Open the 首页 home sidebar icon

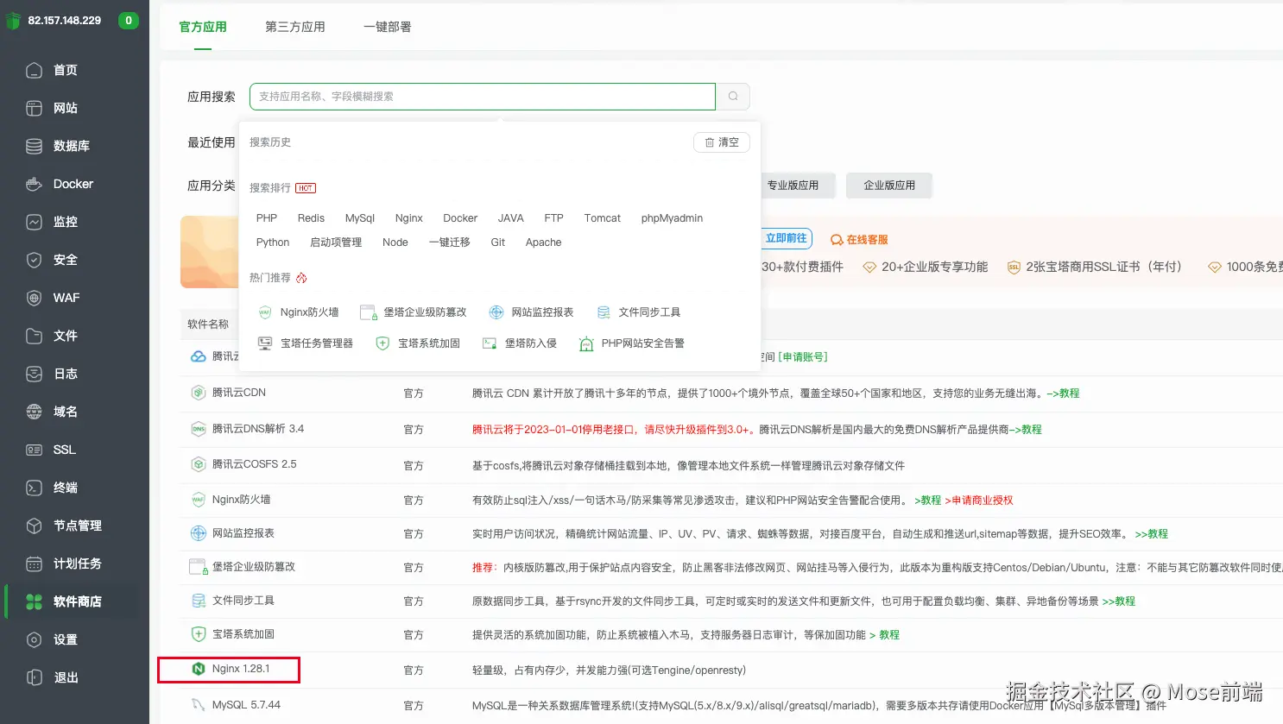34,70
